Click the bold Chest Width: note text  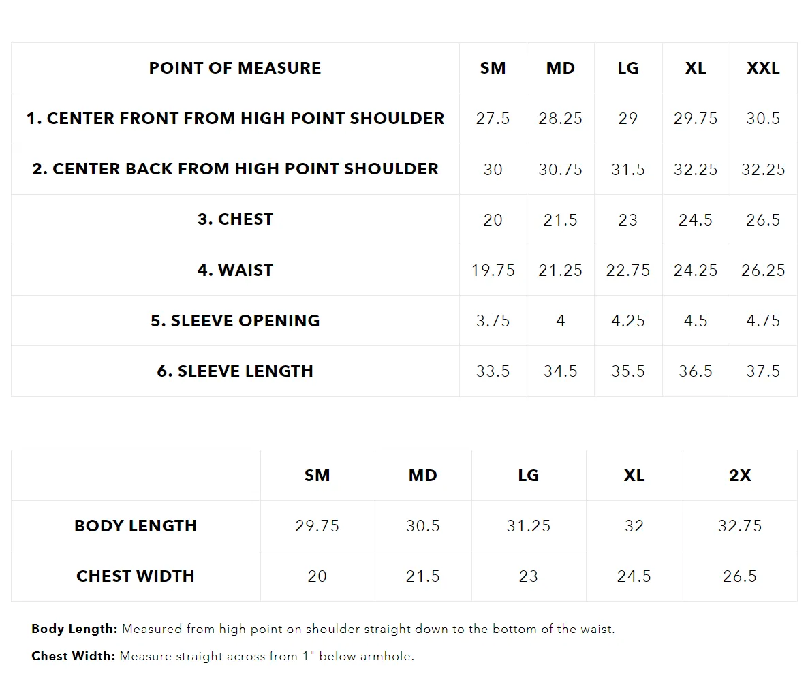[x=73, y=656]
